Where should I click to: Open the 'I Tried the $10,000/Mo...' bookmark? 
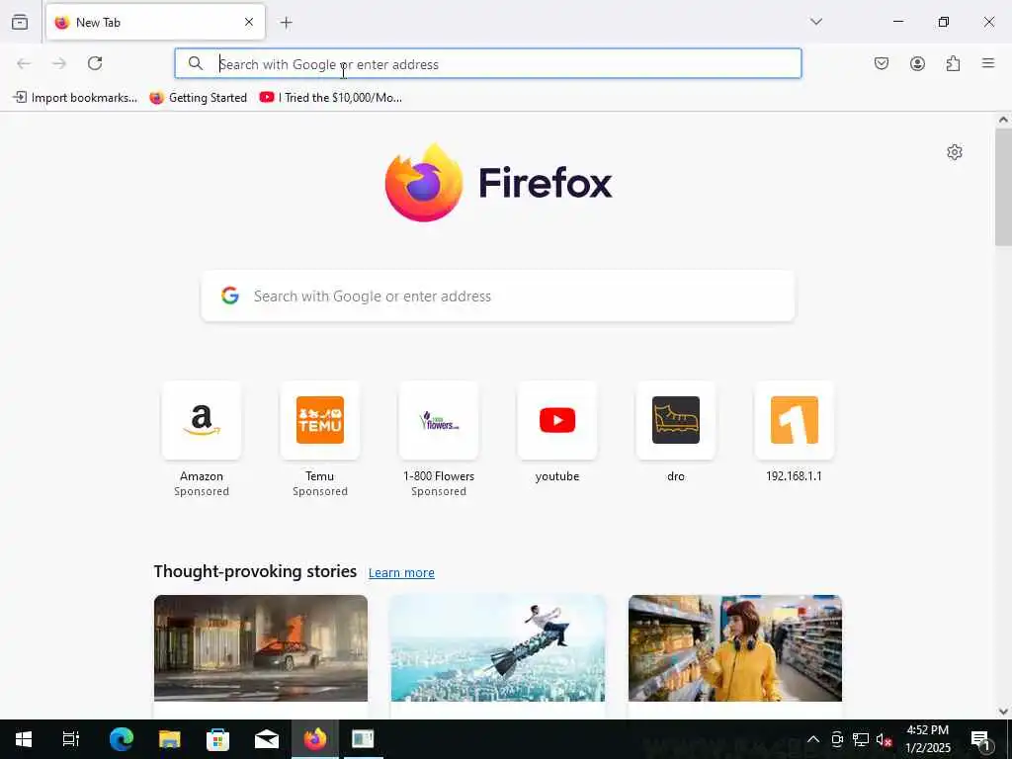click(330, 98)
